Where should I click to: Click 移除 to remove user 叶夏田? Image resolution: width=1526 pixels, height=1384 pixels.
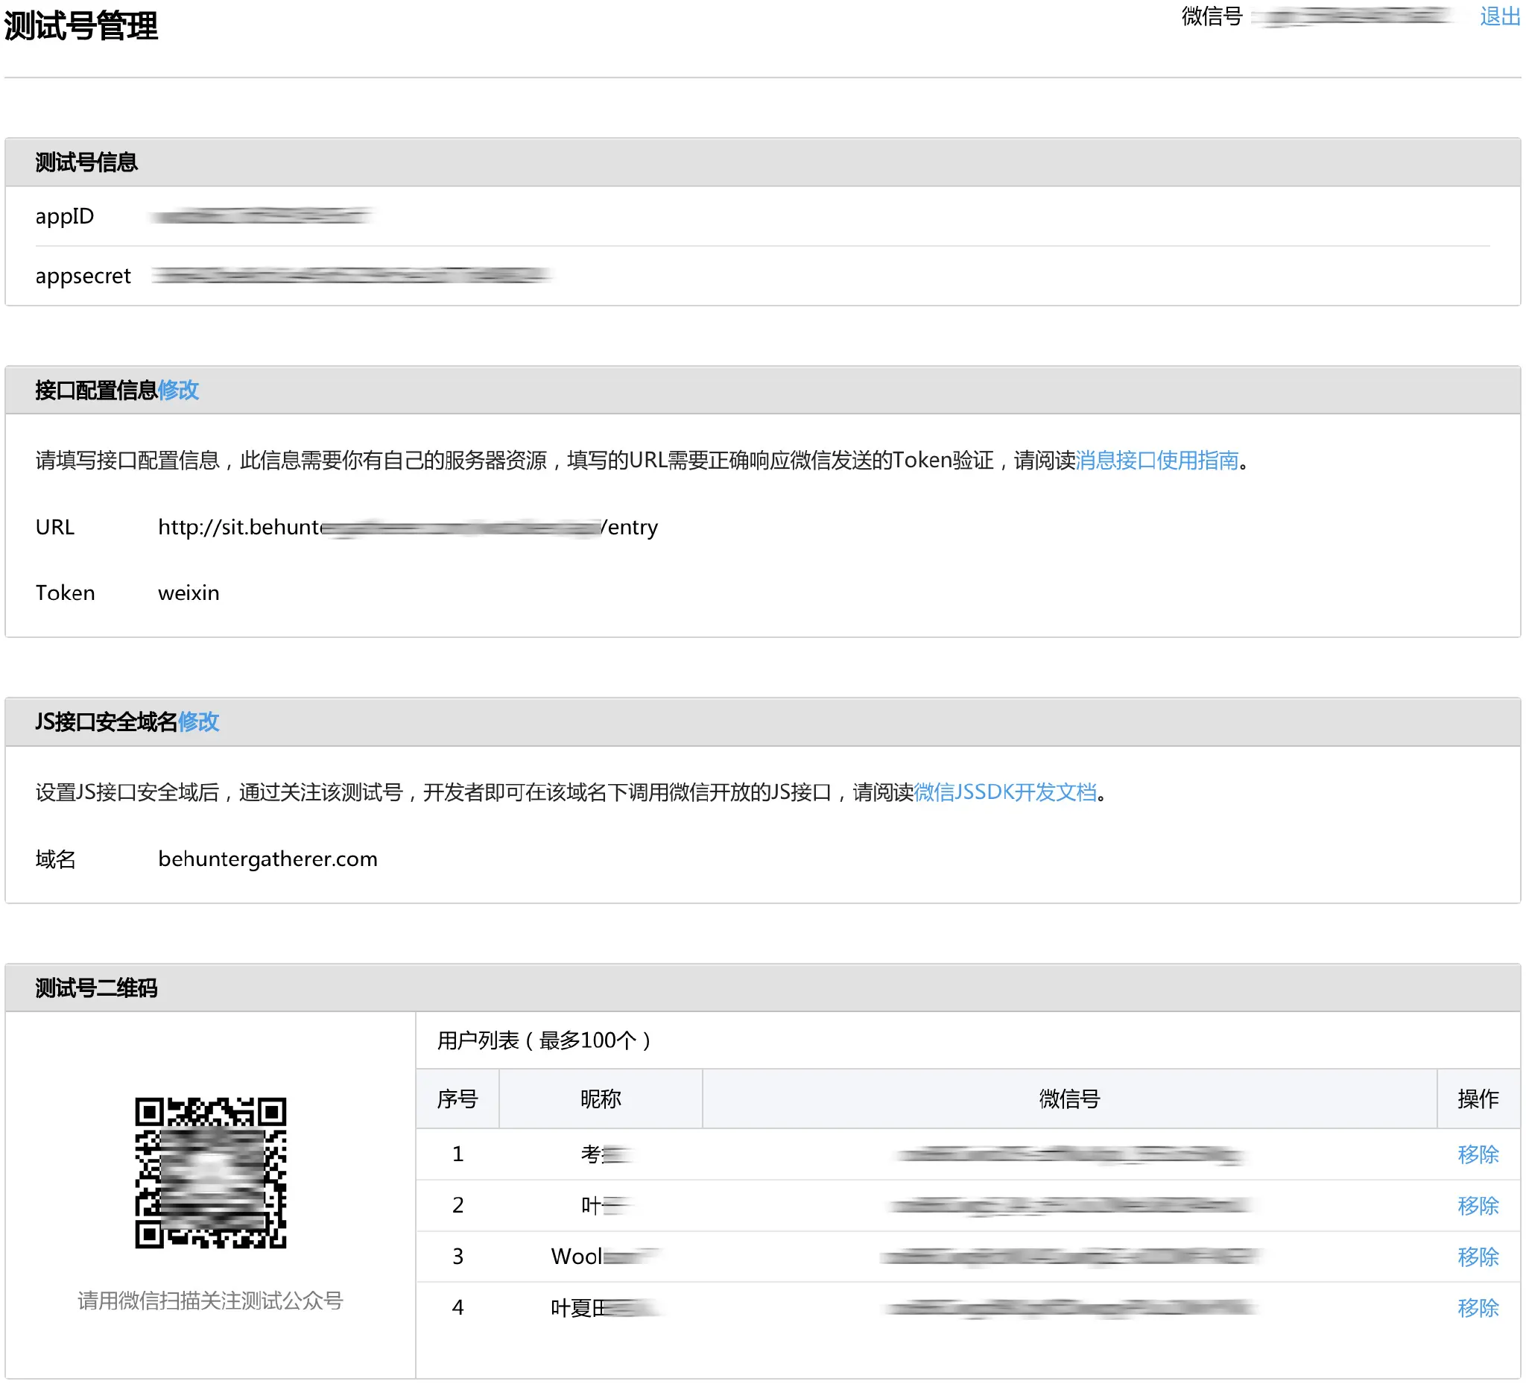tap(1478, 1306)
